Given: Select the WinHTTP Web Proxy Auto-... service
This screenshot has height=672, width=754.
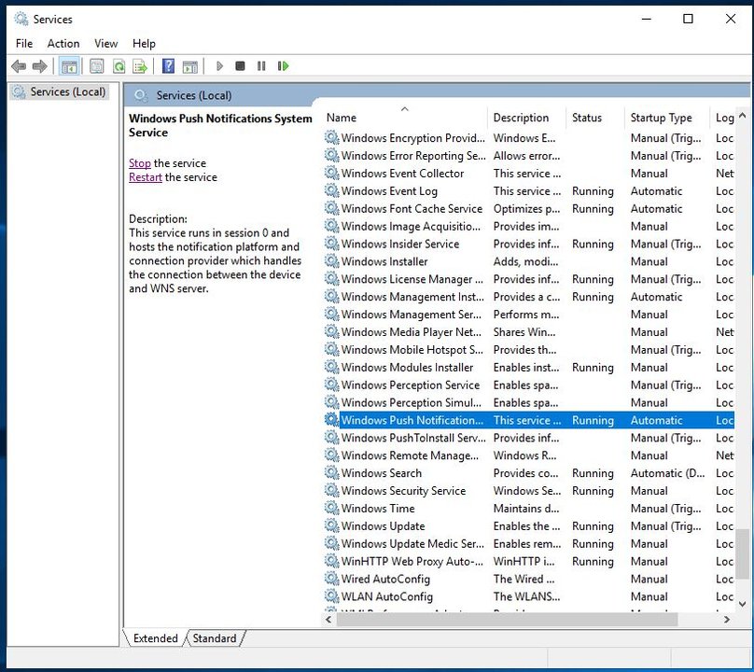Looking at the screenshot, I should [x=528, y=561].
